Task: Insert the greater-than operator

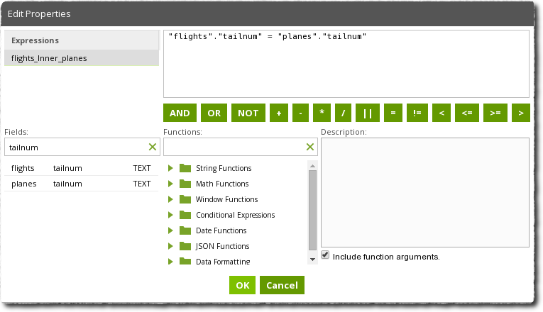Action: point(521,113)
